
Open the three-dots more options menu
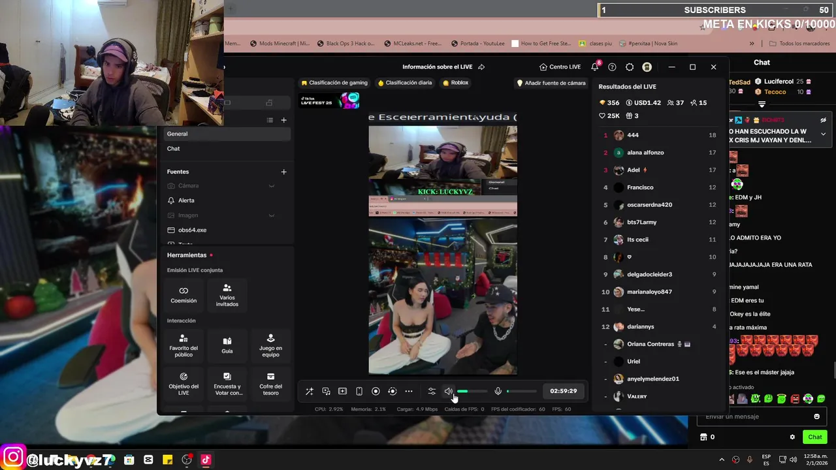click(x=409, y=391)
